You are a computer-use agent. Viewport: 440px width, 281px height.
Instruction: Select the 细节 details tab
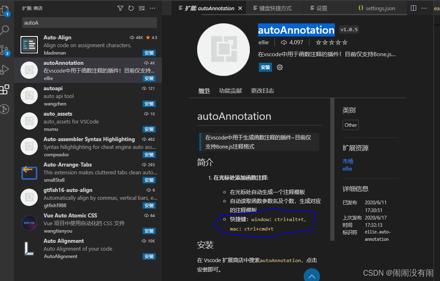coord(204,91)
